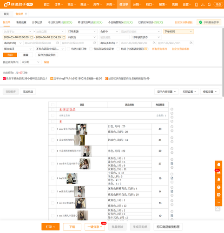Switch to the 表格设置 tab

click(21, 22)
